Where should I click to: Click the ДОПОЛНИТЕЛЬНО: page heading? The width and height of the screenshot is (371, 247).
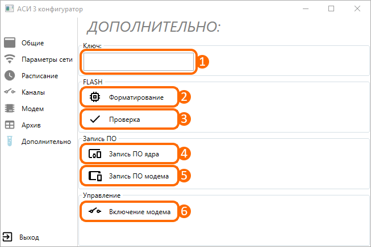pos(154,27)
